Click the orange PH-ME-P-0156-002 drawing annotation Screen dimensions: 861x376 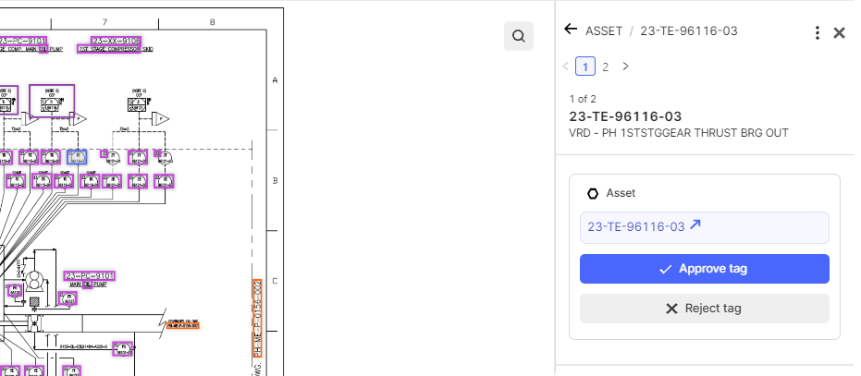click(257, 318)
